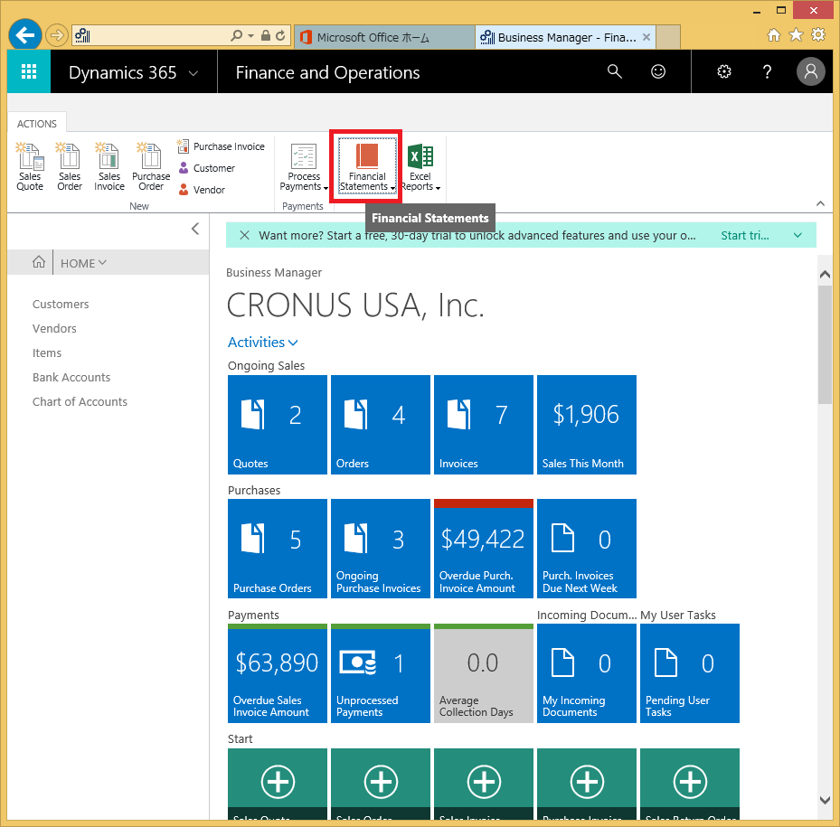Viewport: 840px width, 827px height.
Task: Expand the HOME navigation dropdown
Action: click(x=83, y=263)
